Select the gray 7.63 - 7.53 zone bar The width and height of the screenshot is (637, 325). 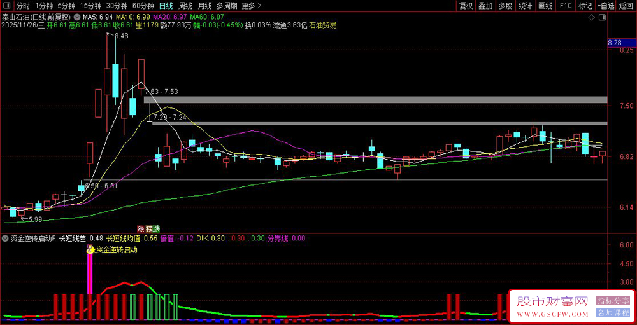coord(376,100)
